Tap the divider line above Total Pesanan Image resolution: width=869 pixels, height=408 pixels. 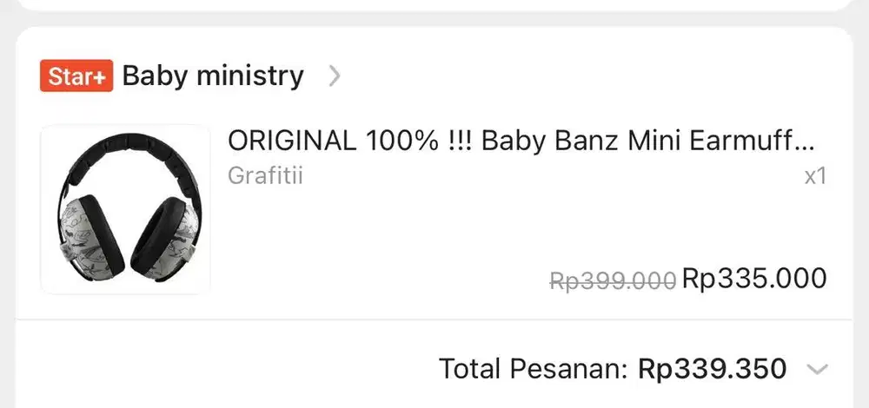click(434, 319)
